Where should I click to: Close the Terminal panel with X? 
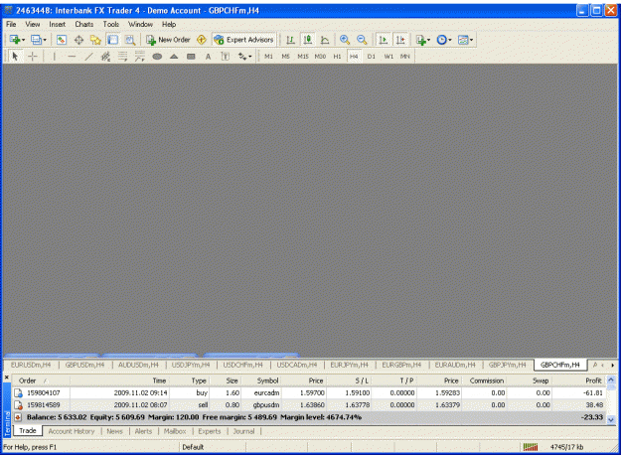6,378
